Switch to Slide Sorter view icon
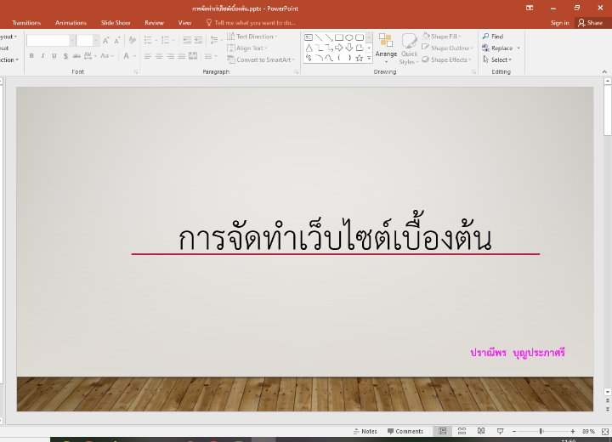Image resolution: width=612 pixels, height=442 pixels. click(x=462, y=431)
